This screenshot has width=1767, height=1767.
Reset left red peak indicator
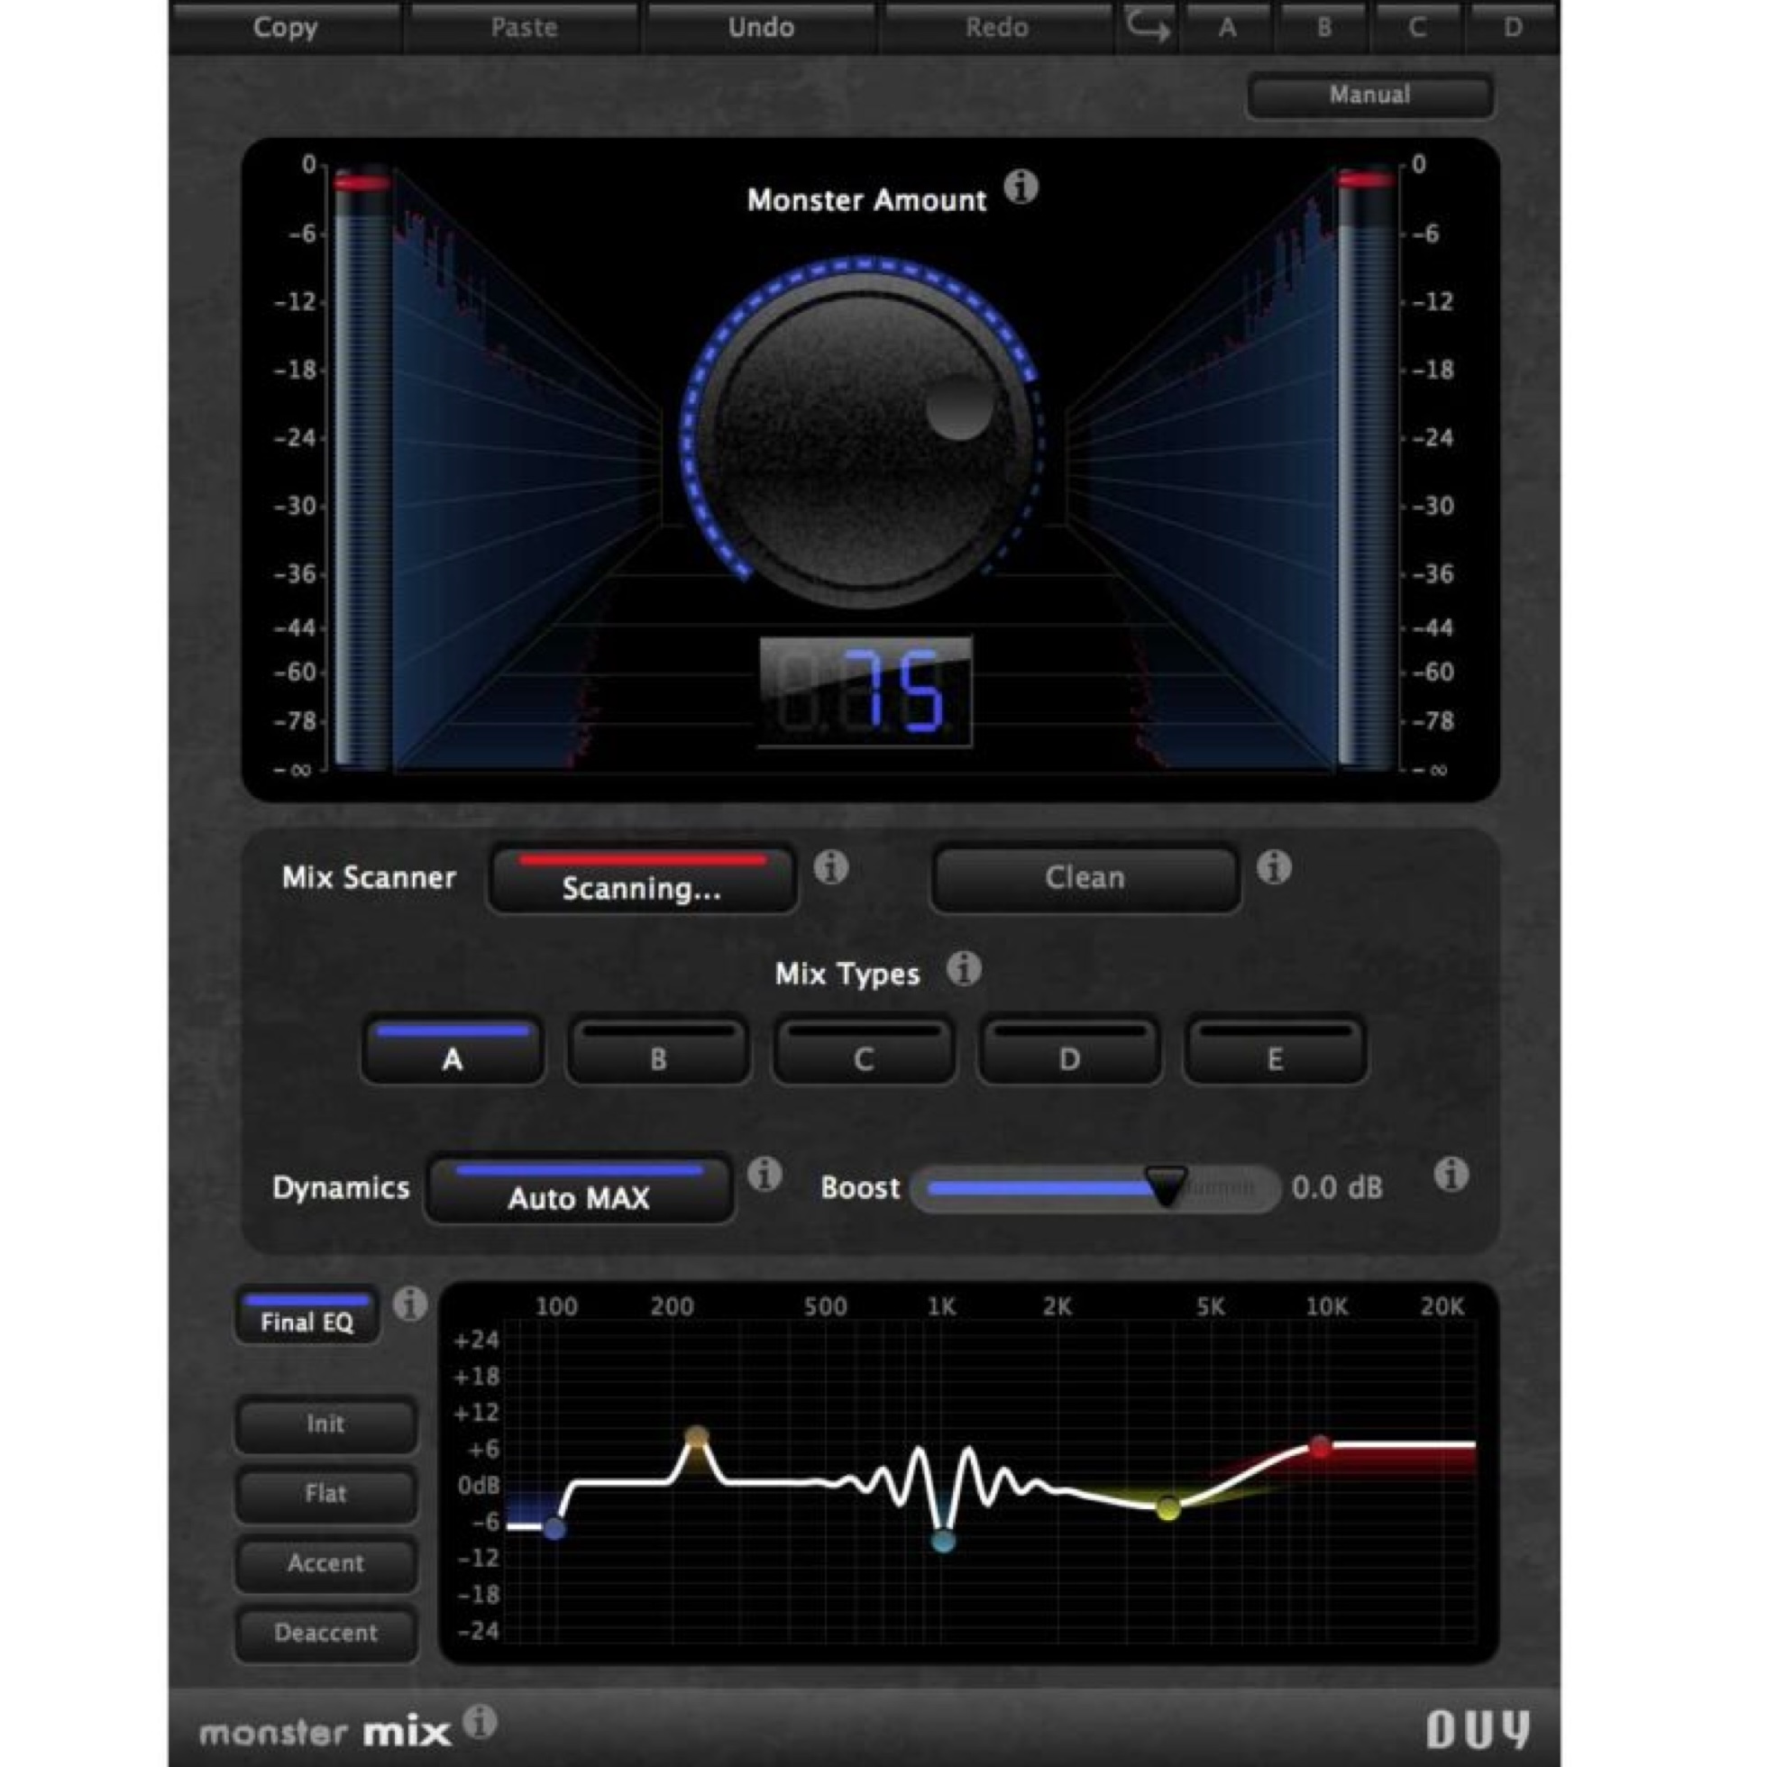tap(362, 183)
